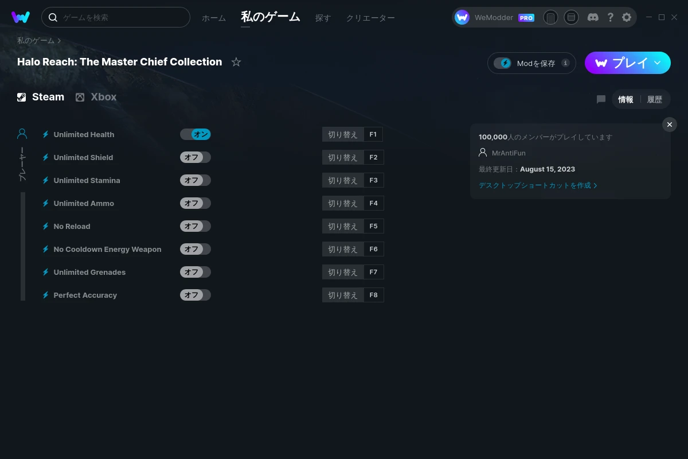Open 探す tab
Viewport: 688px width, 459px height.
click(323, 18)
